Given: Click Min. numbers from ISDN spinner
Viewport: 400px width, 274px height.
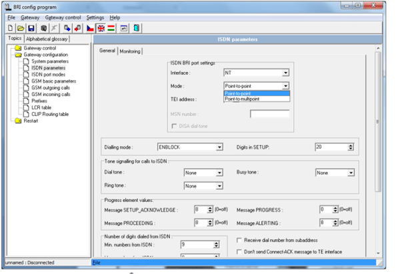Looking at the screenshot, I should 216,245.
